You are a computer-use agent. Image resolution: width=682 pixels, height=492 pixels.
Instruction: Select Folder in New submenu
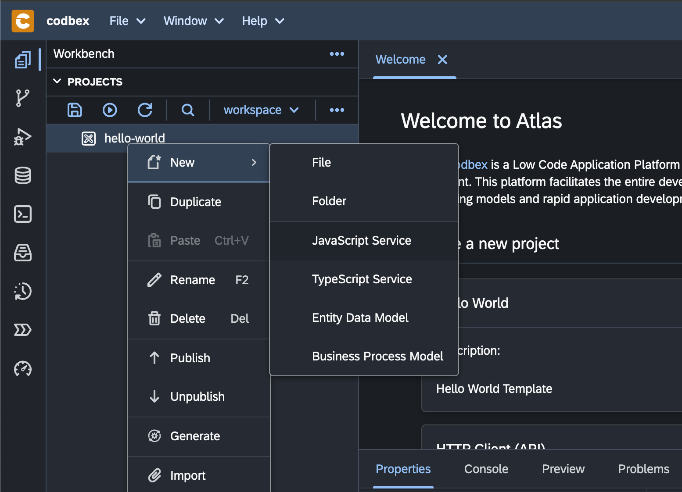pos(364,201)
